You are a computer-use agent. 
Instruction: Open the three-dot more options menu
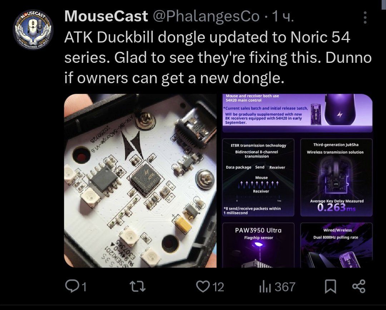(365, 17)
